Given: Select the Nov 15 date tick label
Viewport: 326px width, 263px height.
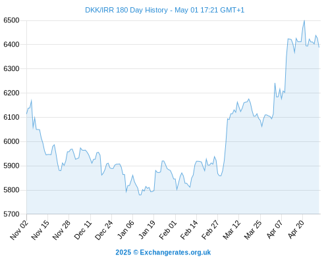Looking at the screenshot, I should 41,229.
